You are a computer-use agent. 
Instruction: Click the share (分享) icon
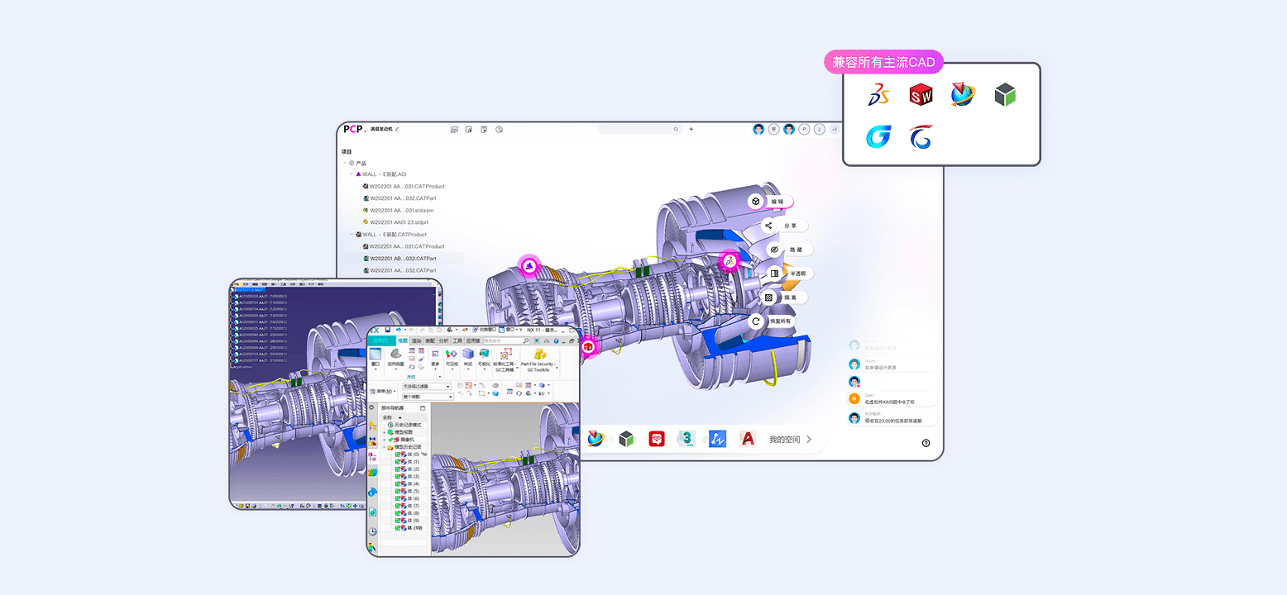(x=768, y=226)
